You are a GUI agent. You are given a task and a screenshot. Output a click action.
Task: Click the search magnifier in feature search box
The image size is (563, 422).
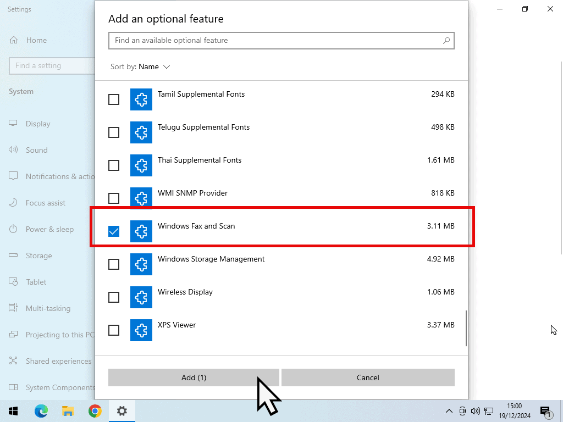pos(446,41)
